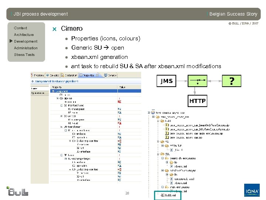Click interfaceName value row icon

pos(119,113)
